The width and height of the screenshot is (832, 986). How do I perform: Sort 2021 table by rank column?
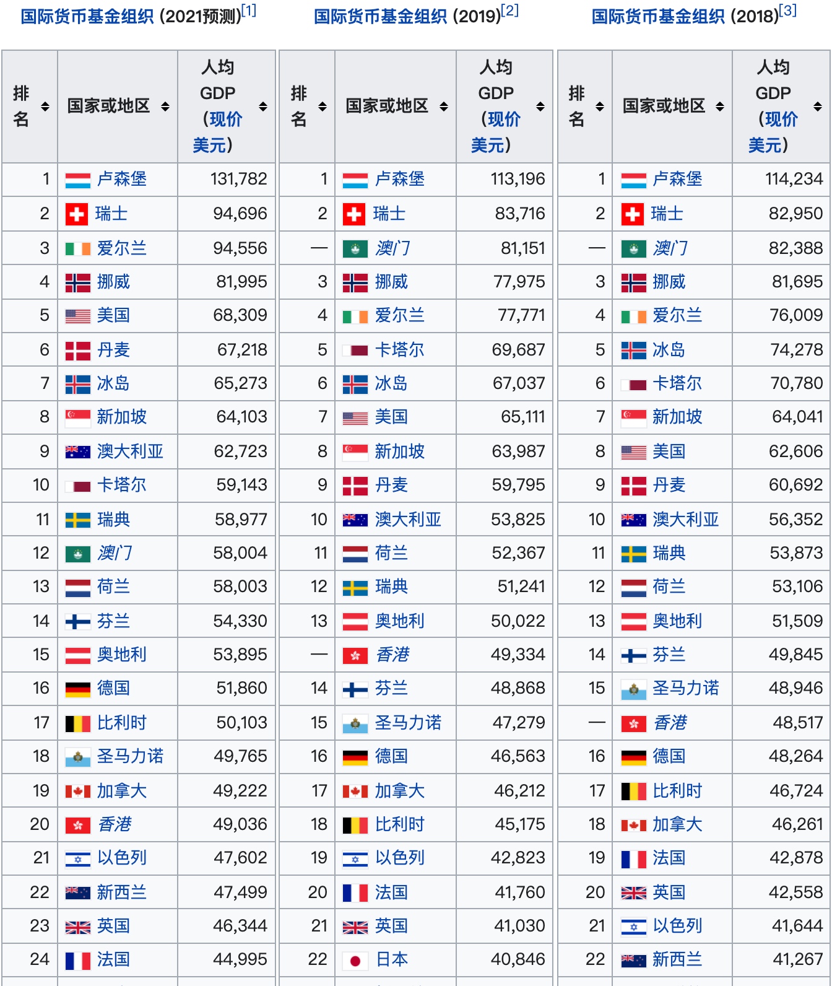pos(45,107)
